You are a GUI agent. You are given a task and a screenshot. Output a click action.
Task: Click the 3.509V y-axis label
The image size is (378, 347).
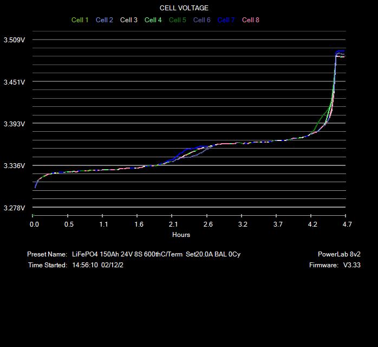pyautogui.click(x=14, y=40)
